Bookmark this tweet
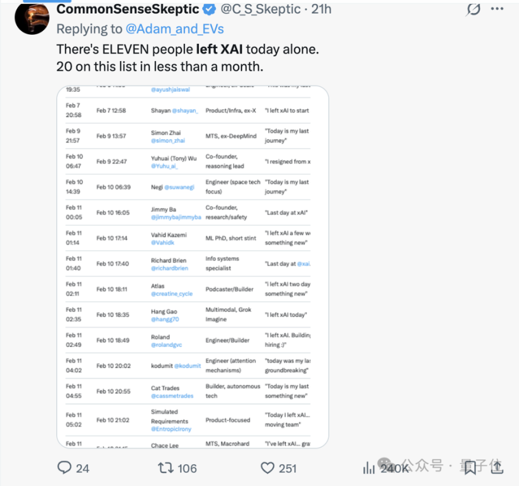Screen dimensions: 519x486 point(469,468)
